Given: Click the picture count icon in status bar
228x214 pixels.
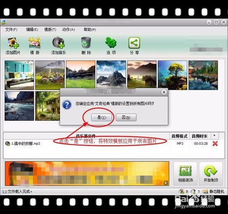Looking at the screenshot, I should pyautogui.click(x=181, y=191).
